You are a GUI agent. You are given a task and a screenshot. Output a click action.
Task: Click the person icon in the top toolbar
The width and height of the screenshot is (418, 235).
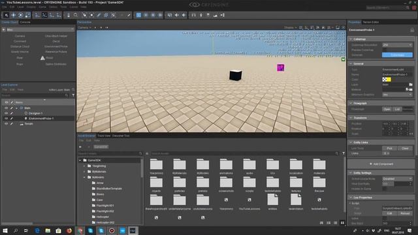click(201, 15)
